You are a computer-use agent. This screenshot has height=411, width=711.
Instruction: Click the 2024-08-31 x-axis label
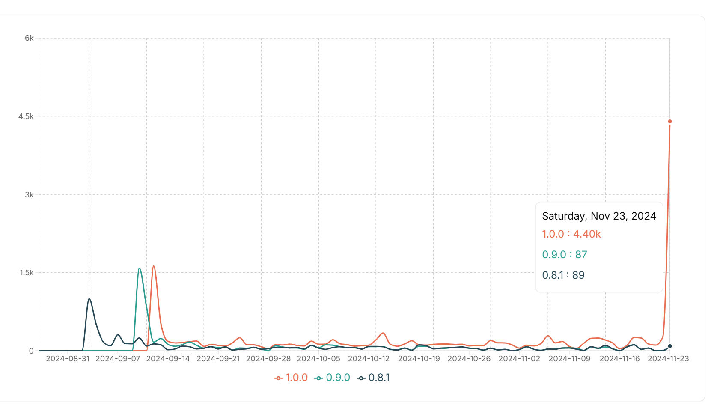coord(68,359)
